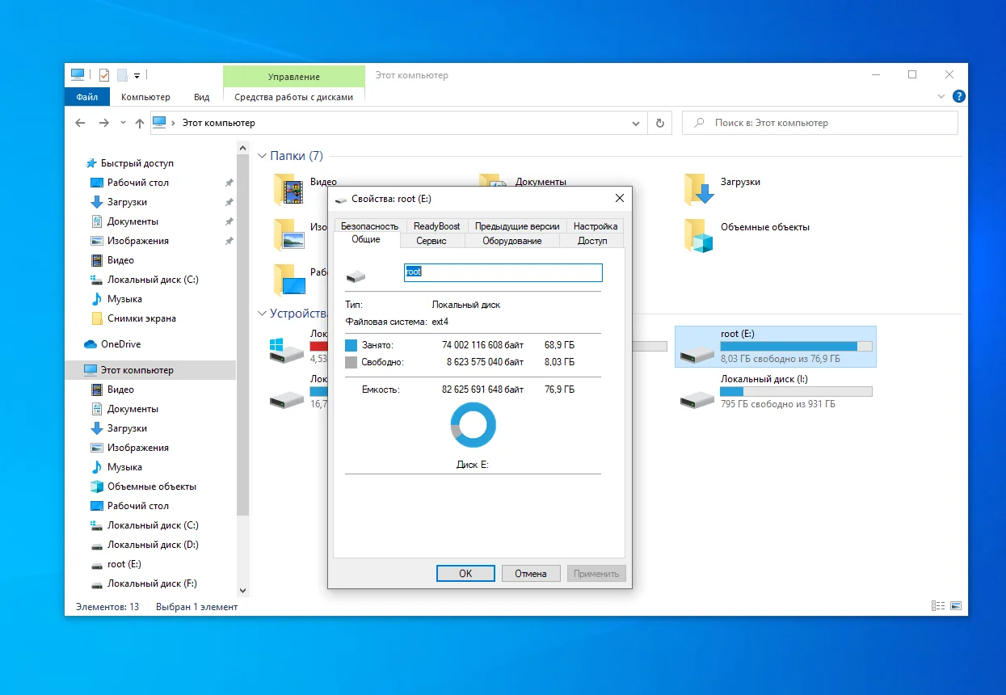The width and height of the screenshot is (1006, 695).
Task: Click the volume label field containing root
Action: [503, 272]
